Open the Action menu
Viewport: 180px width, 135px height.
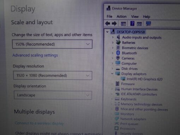[x=121, y=17]
